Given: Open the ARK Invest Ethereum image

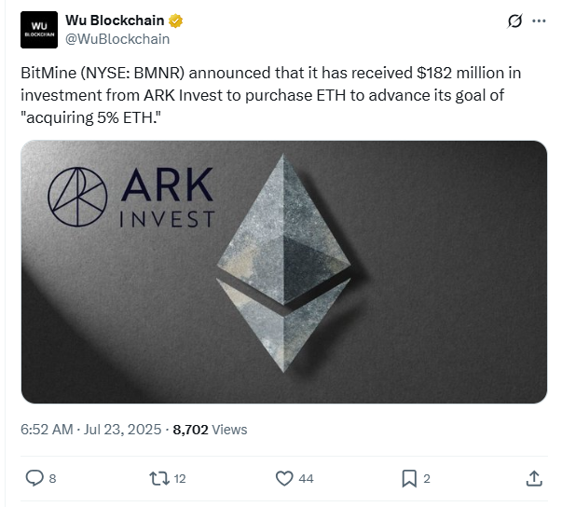Looking at the screenshot, I should pyautogui.click(x=284, y=272).
